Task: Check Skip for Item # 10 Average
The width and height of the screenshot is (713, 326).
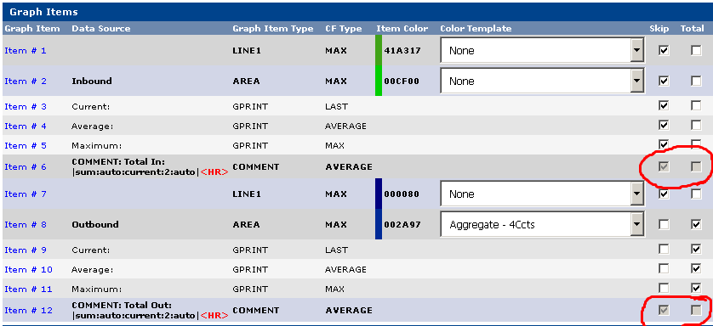Action: coord(664,268)
